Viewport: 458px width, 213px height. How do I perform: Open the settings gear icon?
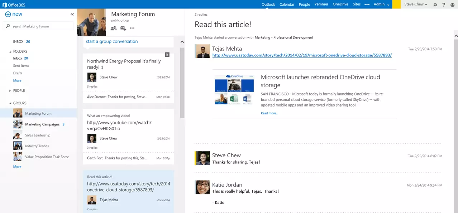tap(435, 5)
